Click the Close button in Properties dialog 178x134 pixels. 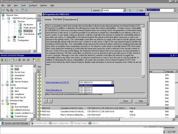[x=125, y=101]
